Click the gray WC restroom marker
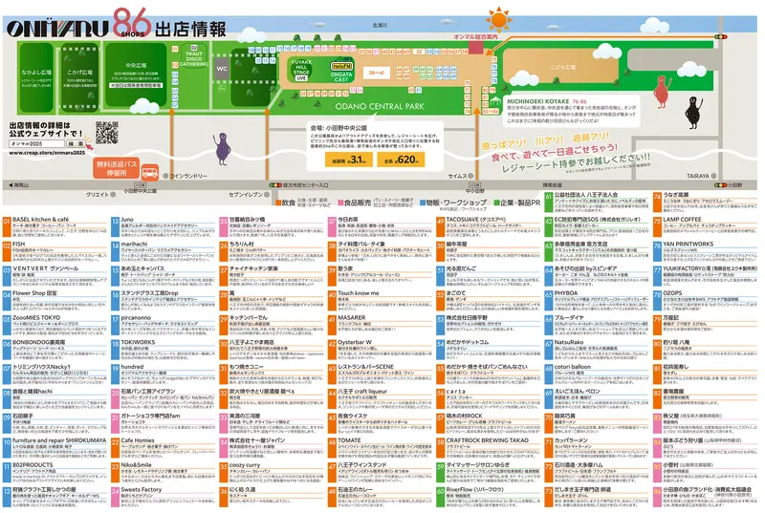The image size is (765, 513). click(222, 68)
